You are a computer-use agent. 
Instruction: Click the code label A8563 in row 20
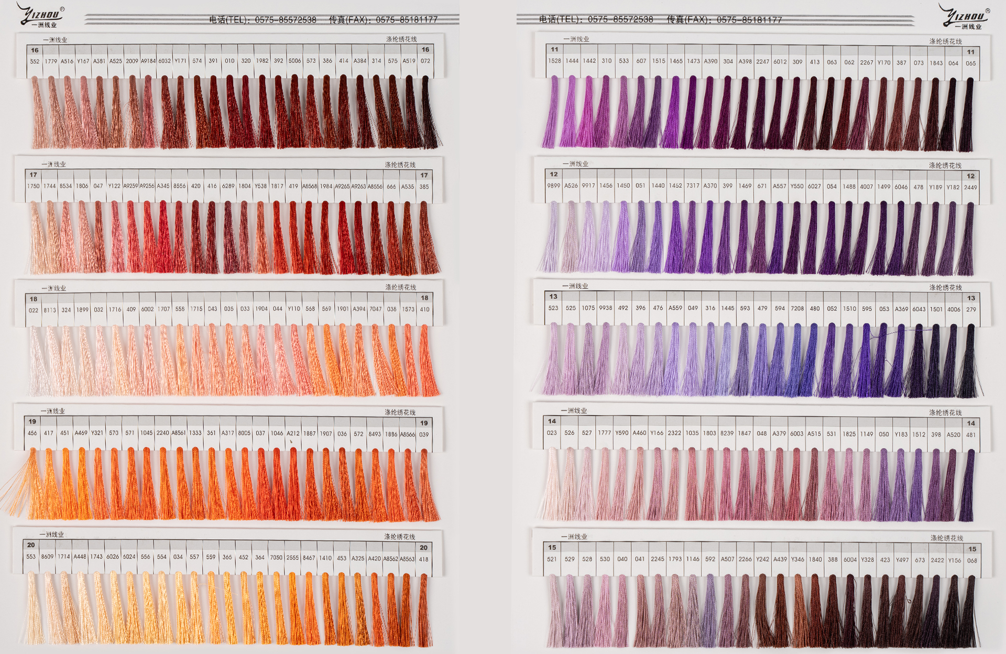coord(407,559)
